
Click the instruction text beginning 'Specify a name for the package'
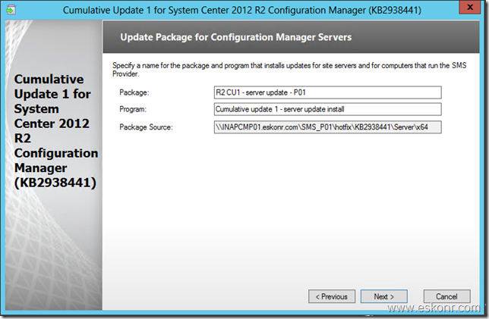(289, 70)
